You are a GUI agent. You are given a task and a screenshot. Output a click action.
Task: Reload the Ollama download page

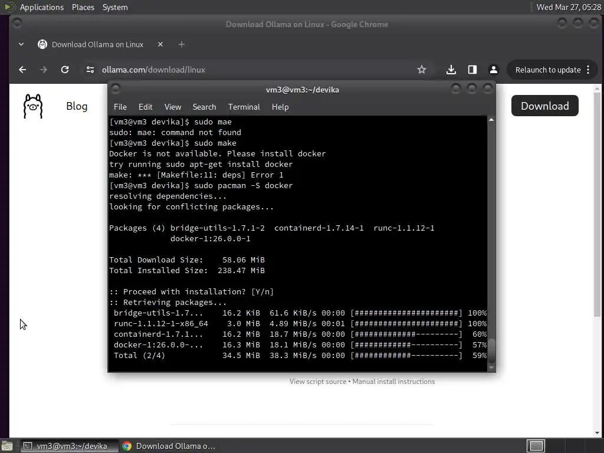pyautogui.click(x=65, y=70)
